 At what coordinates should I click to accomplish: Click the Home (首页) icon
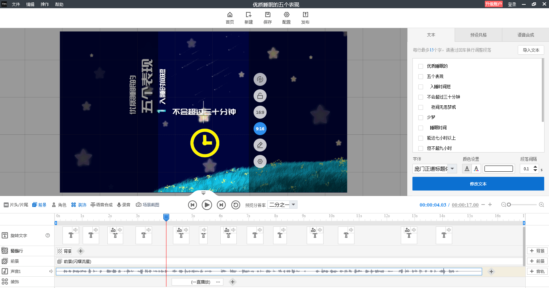point(230,15)
